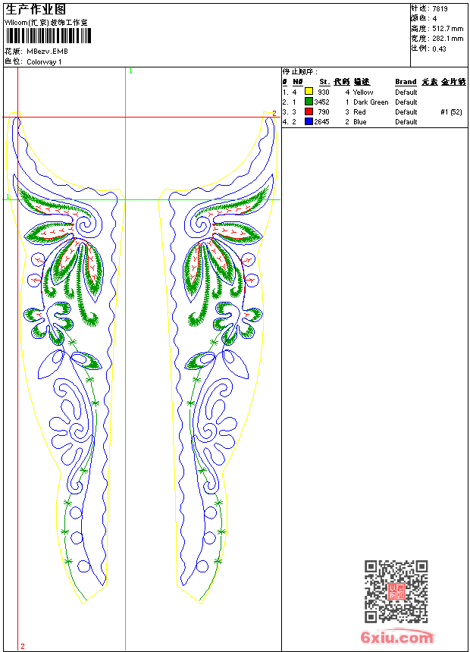Click stitch count value 7819
The image size is (470, 652).
440,9
